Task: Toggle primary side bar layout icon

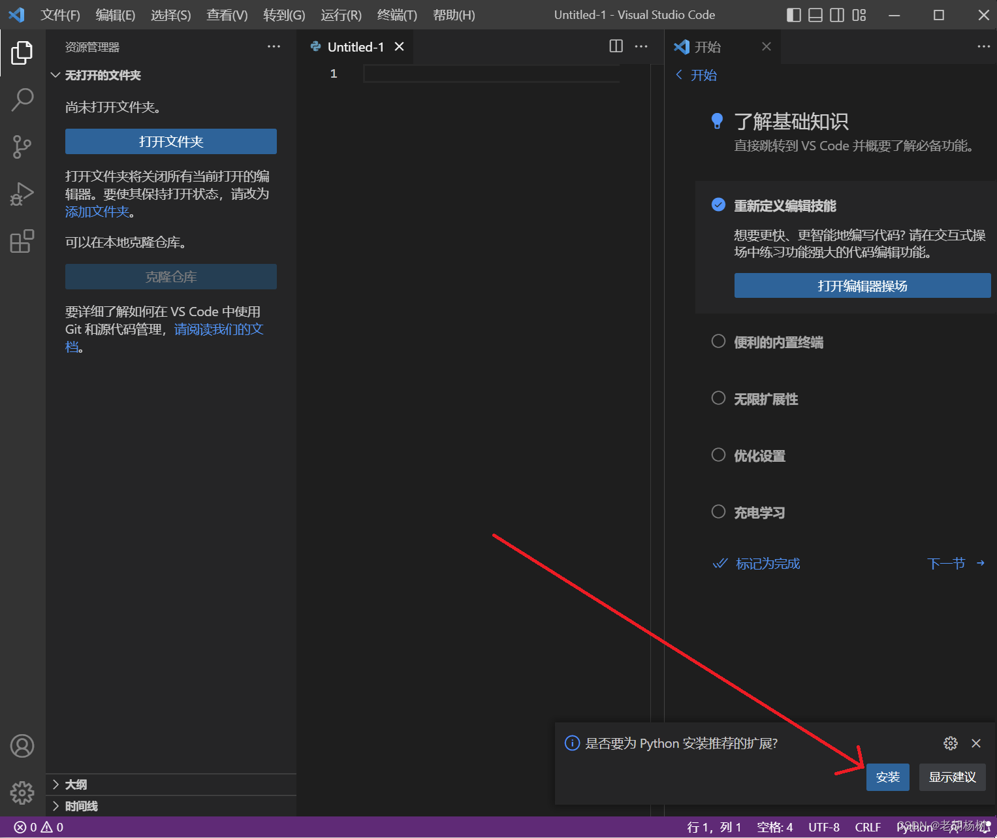Action: point(794,15)
